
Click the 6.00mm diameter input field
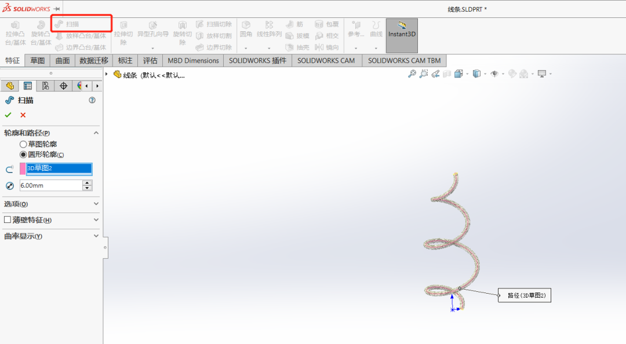click(50, 185)
